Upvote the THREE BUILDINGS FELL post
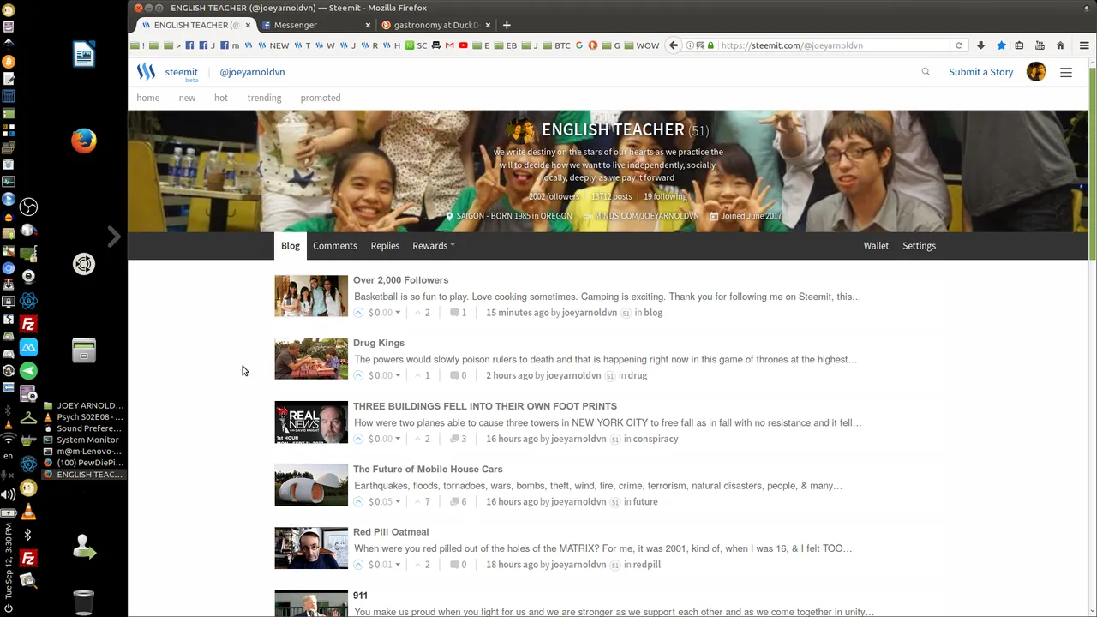The width and height of the screenshot is (1097, 617). tap(358, 439)
